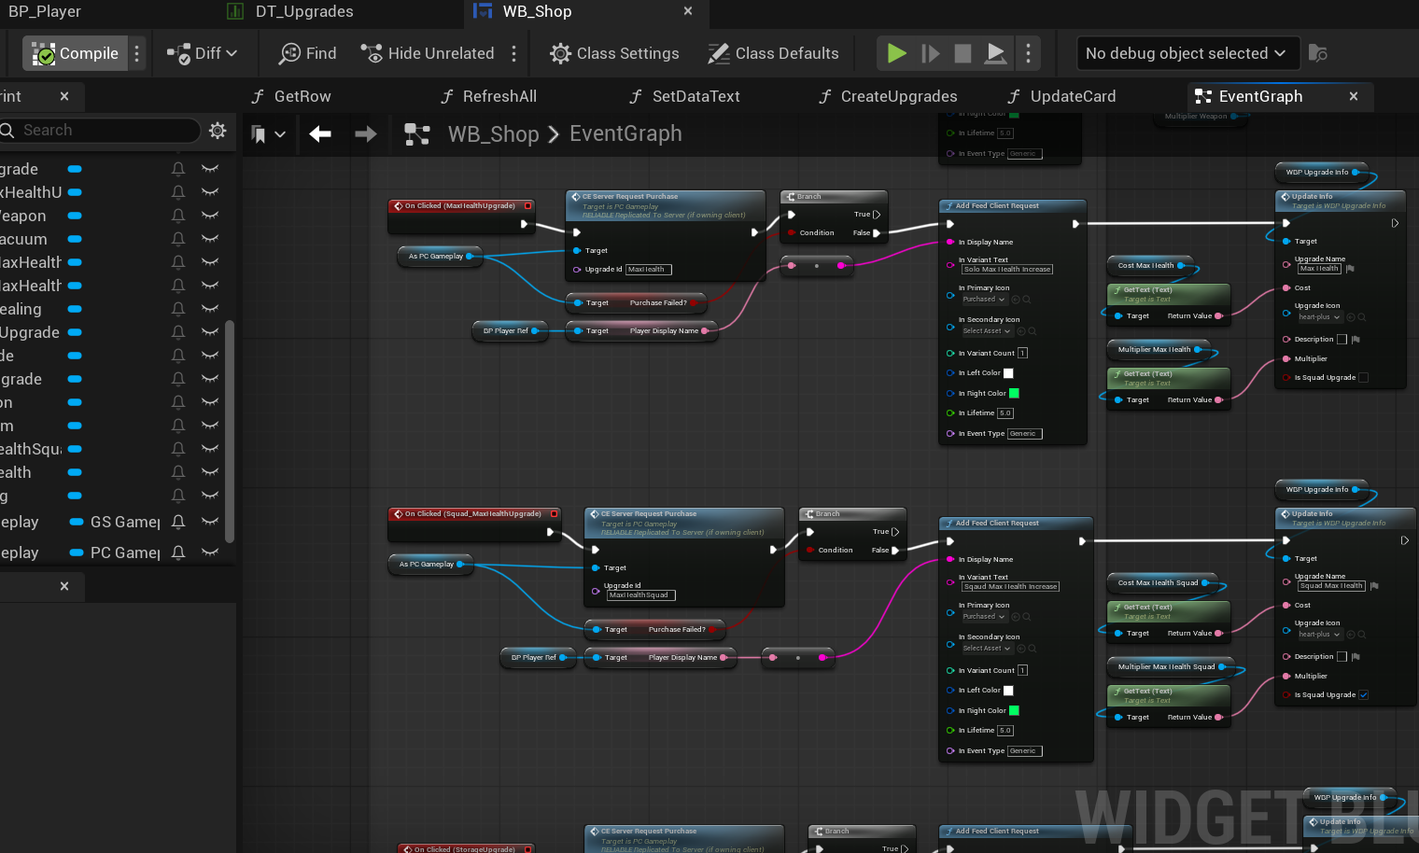
Task: Open the RefreshAll function tab
Action: pos(489,96)
